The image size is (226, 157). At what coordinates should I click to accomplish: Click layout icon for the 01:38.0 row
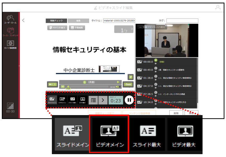pos(140,78)
